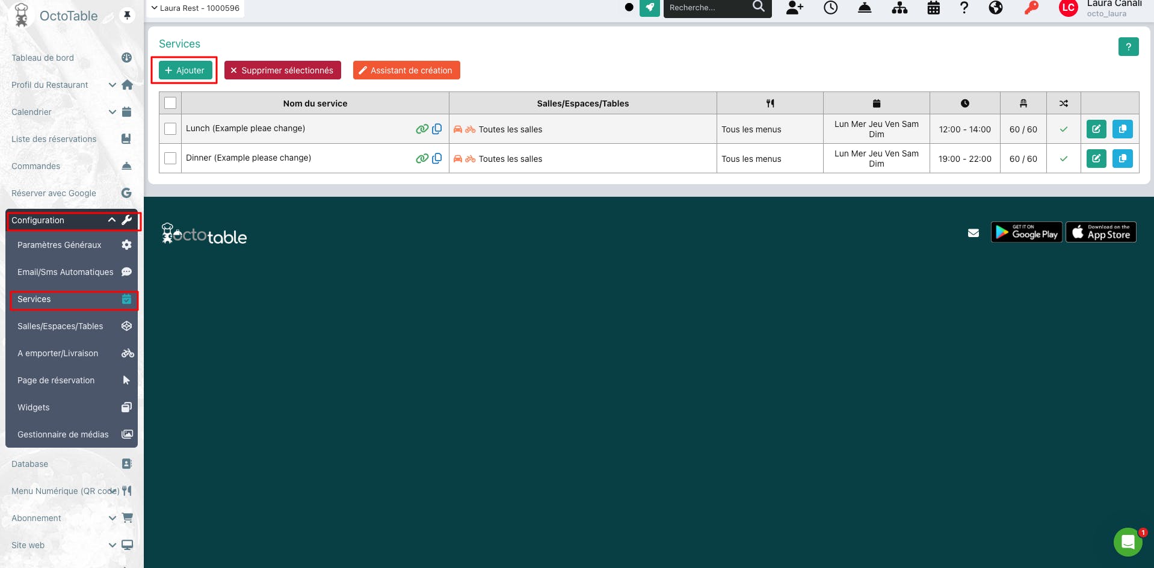Open the Laura Rest restaurant selector dropdown
1154x568 pixels.
coord(196,8)
